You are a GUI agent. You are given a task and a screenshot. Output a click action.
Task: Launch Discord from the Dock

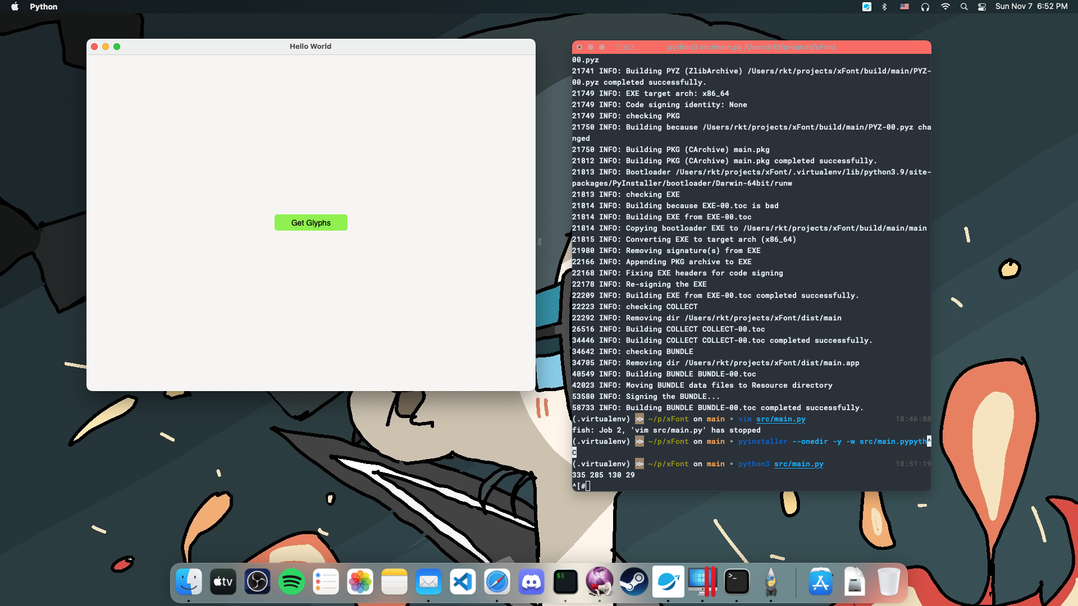531,582
